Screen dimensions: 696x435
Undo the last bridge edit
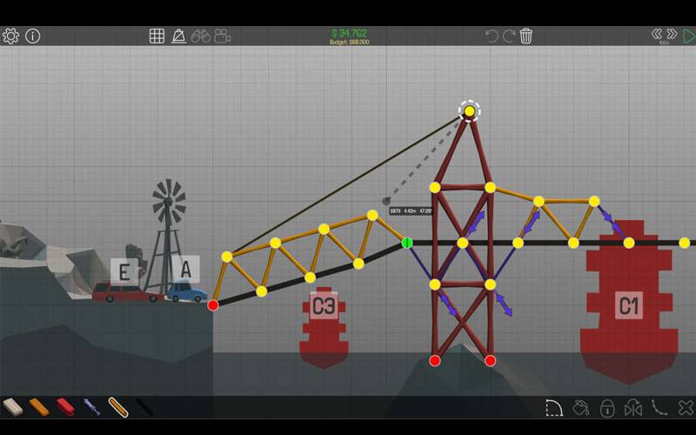[492, 36]
